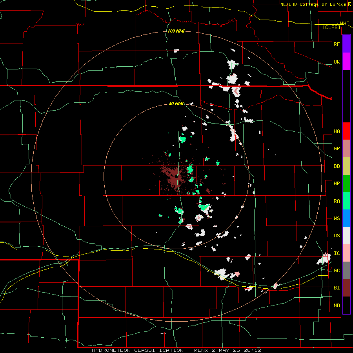Click the 'RA' legend label
Image resolution: width=353 pixels, height=353 pixels.
pos(337,201)
